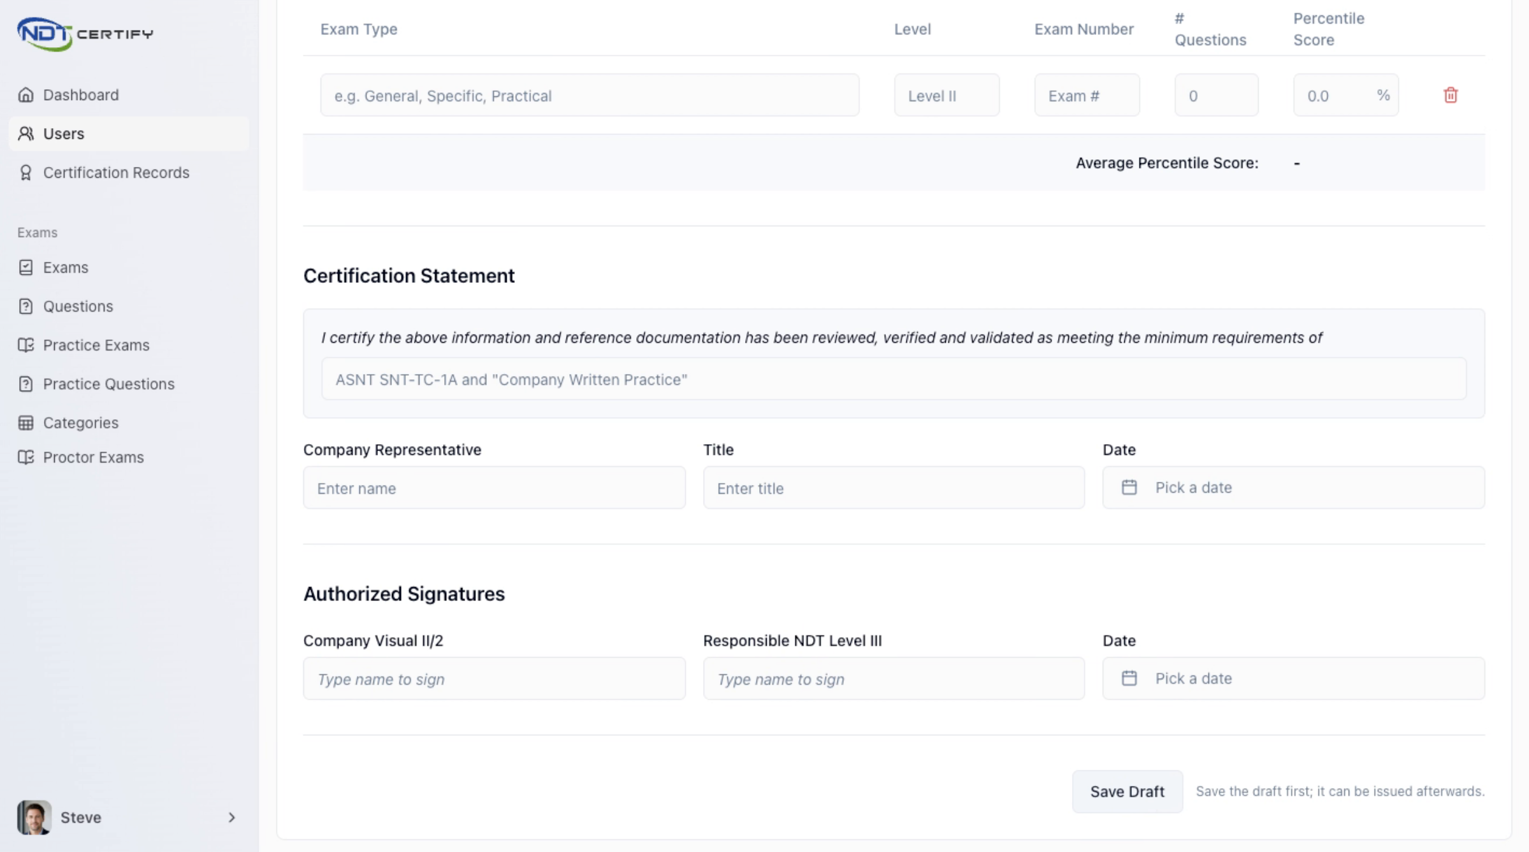
Task: Expand Steve's user menu chevron
Action: (231, 818)
